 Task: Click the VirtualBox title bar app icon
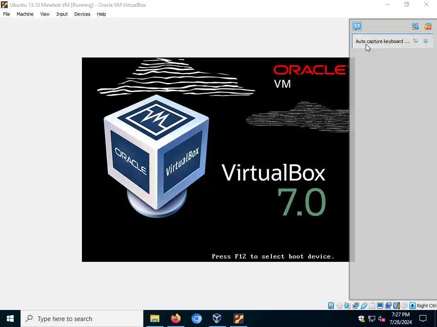4,5
